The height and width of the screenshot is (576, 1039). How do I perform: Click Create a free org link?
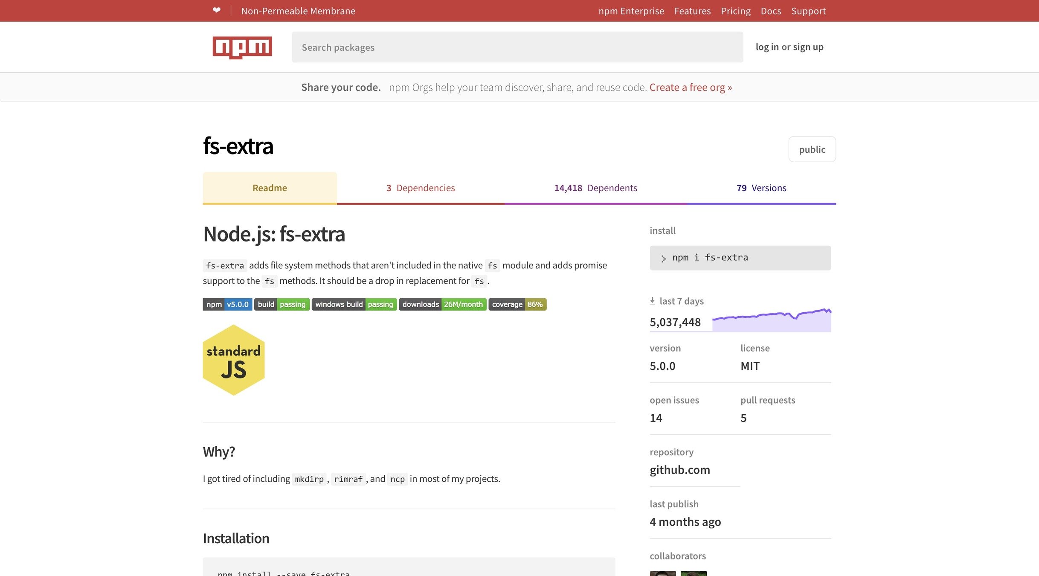pyautogui.click(x=690, y=87)
